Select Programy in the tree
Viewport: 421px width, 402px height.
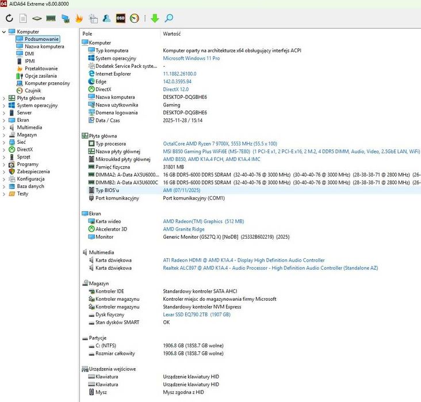(28, 164)
